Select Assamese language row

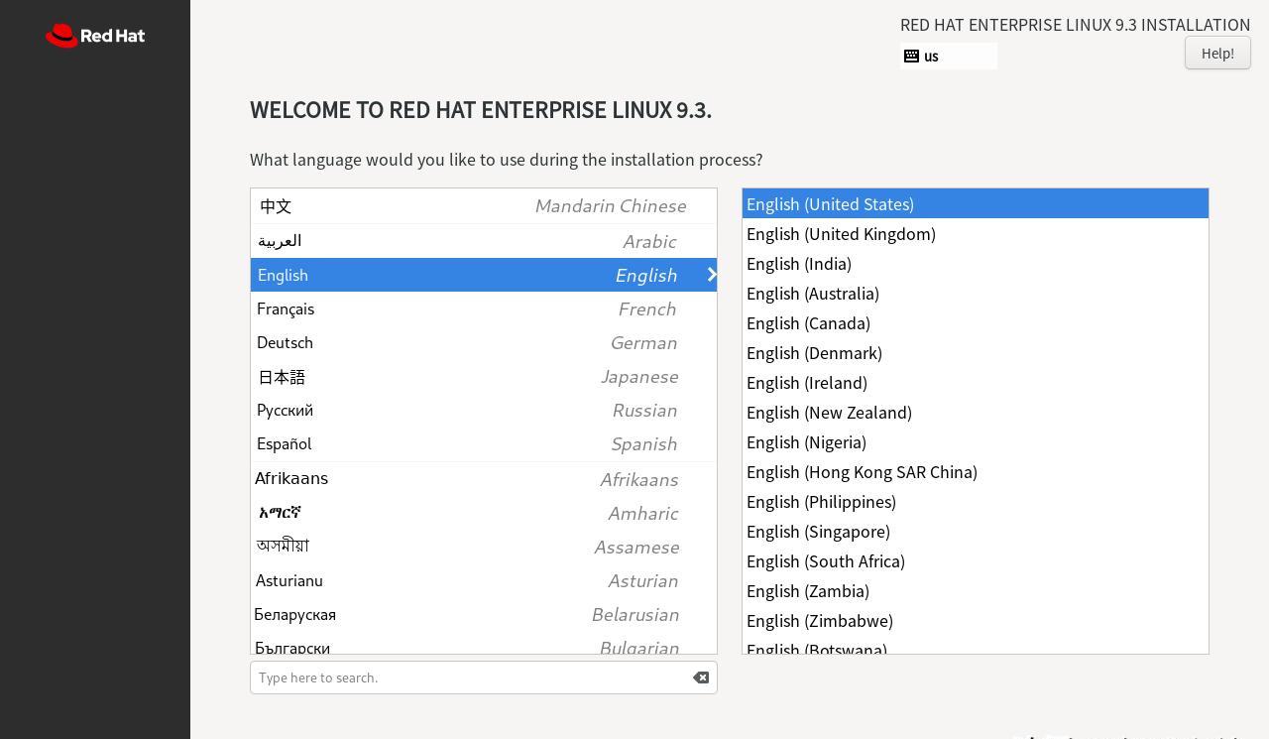point(484,547)
